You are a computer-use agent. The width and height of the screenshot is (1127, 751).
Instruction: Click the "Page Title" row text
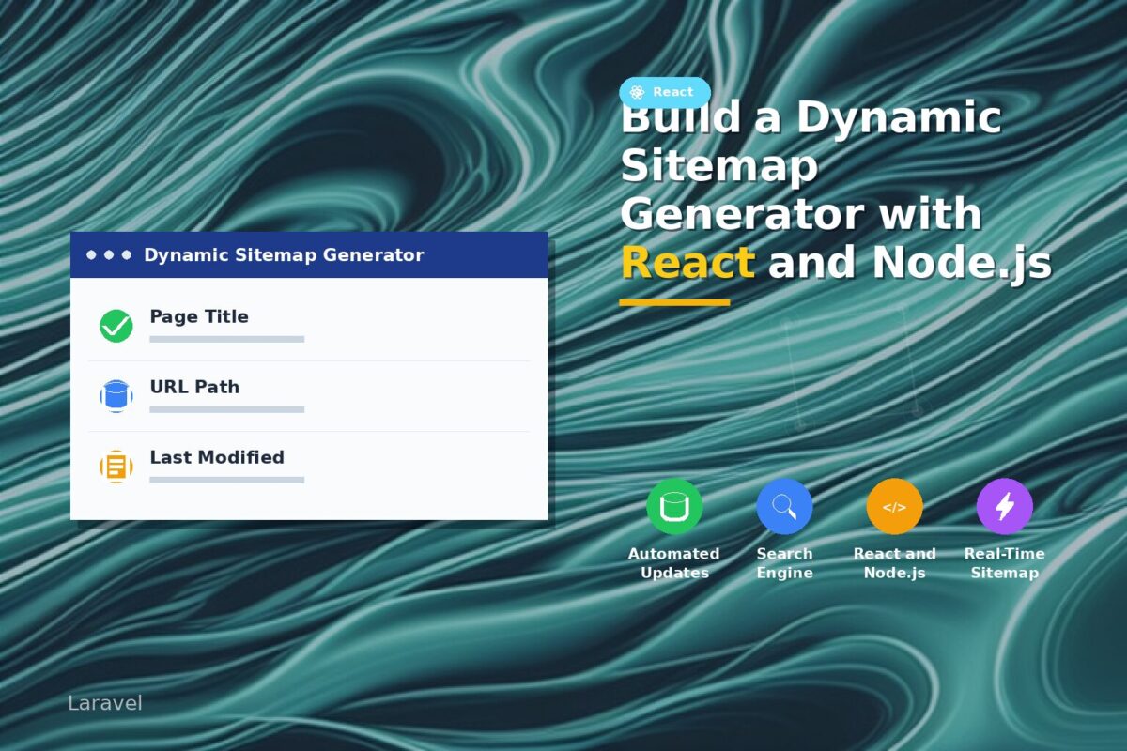199,316
